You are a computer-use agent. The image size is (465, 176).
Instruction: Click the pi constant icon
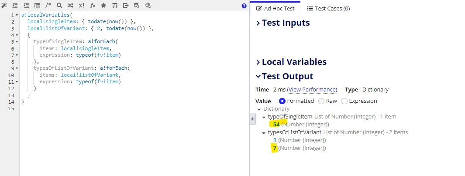point(114,5)
